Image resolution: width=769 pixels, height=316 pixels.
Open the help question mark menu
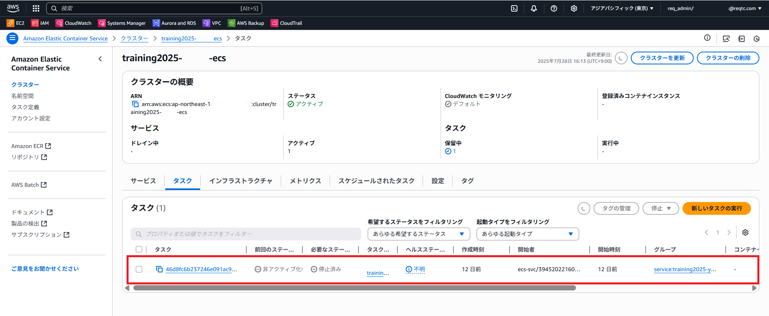(554, 8)
